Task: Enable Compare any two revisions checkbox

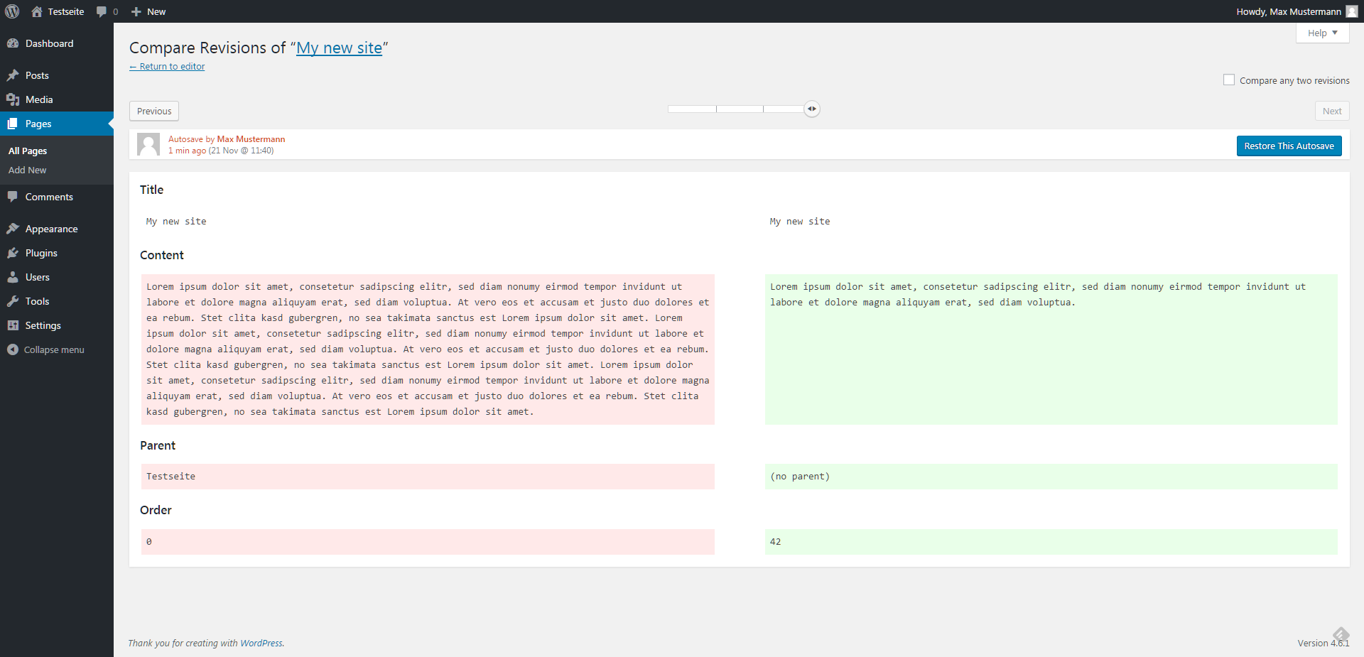Action: 1229,80
